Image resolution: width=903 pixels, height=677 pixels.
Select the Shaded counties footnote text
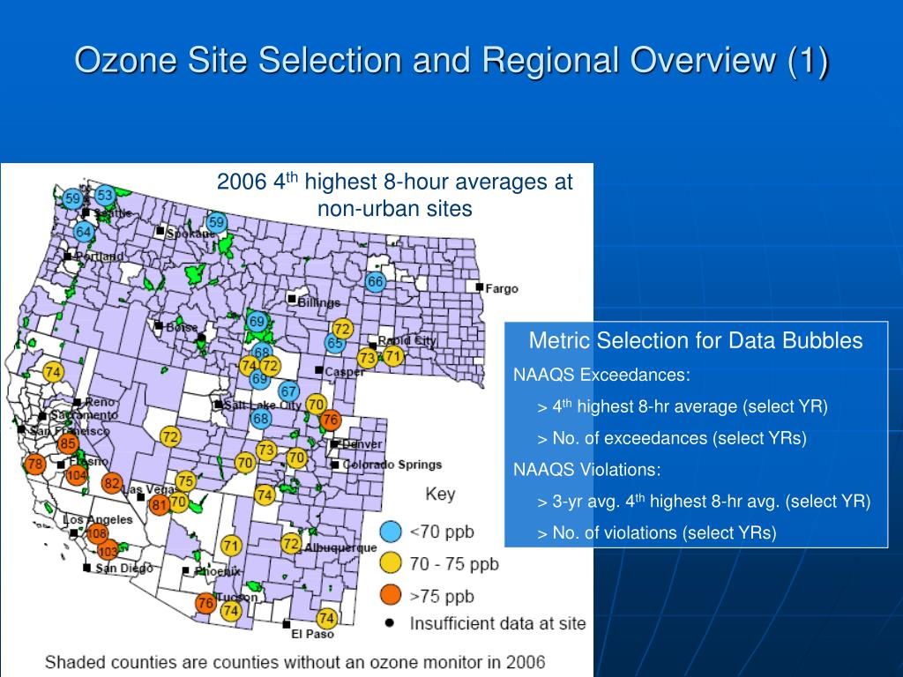click(x=295, y=662)
